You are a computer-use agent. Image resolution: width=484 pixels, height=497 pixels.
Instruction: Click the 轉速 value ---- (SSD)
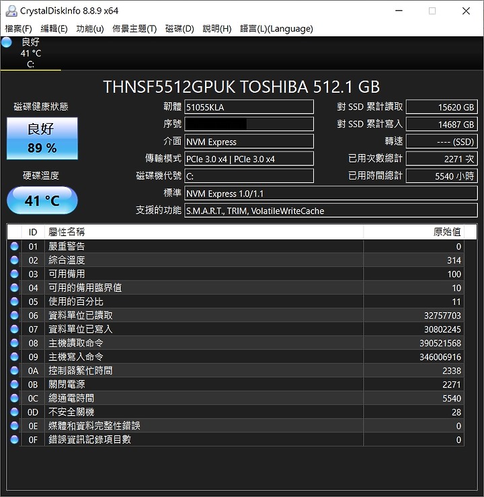click(x=442, y=142)
